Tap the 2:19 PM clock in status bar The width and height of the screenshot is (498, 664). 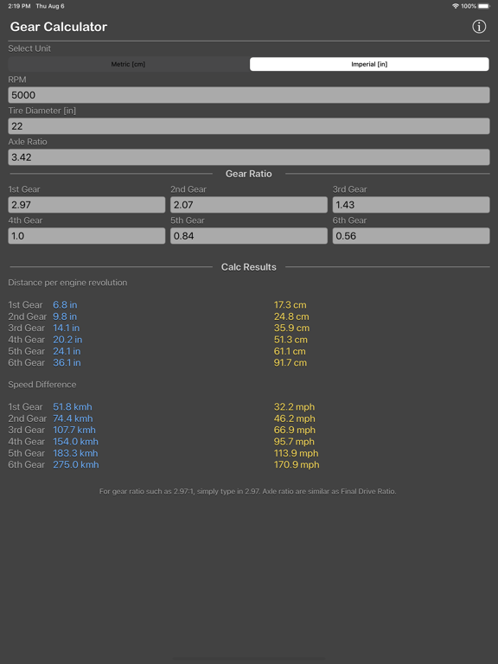click(19, 6)
